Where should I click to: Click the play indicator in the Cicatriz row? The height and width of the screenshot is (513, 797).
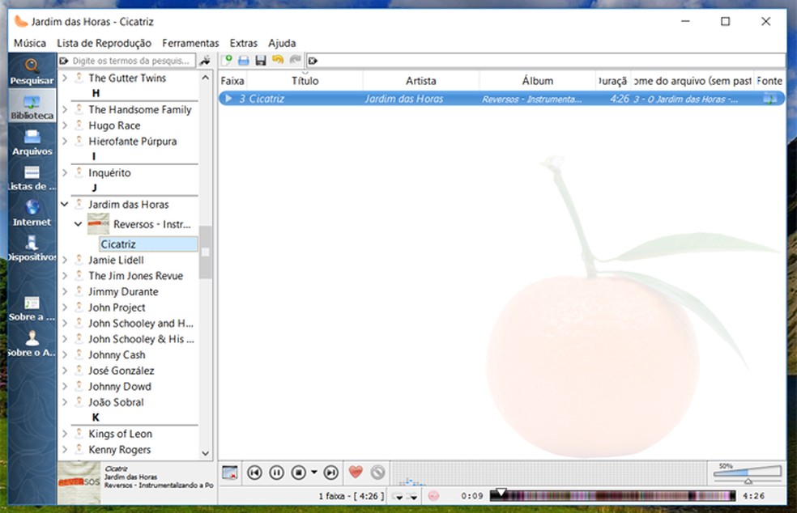(x=228, y=98)
